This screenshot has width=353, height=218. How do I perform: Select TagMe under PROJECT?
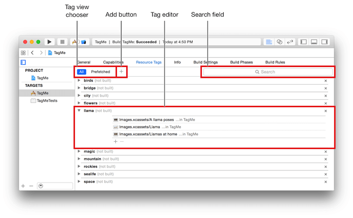[x=40, y=78]
